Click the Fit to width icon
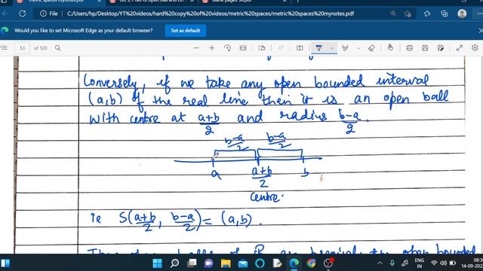 pyautogui.click(x=243, y=48)
